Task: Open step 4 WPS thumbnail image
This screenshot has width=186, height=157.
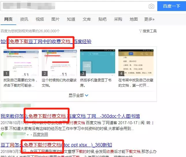Action: point(136,63)
